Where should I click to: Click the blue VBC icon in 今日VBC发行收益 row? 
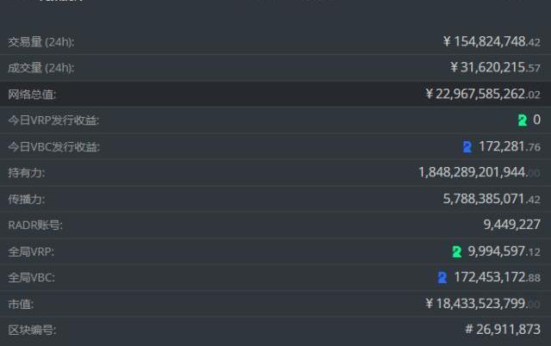click(467, 147)
